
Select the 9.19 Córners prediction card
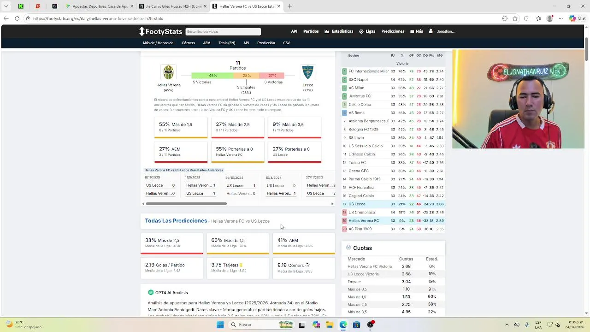[x=304, y=268]
